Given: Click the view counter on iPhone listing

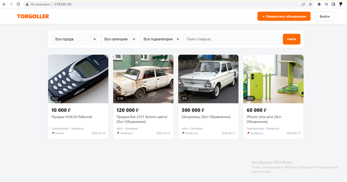Looking at the screenshot, I should (x=250, y=99).
